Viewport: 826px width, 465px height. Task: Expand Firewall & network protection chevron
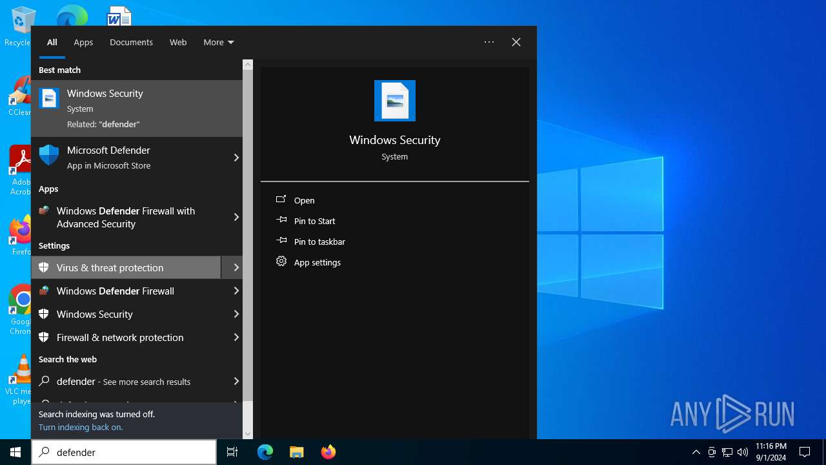tap(236, 337)
